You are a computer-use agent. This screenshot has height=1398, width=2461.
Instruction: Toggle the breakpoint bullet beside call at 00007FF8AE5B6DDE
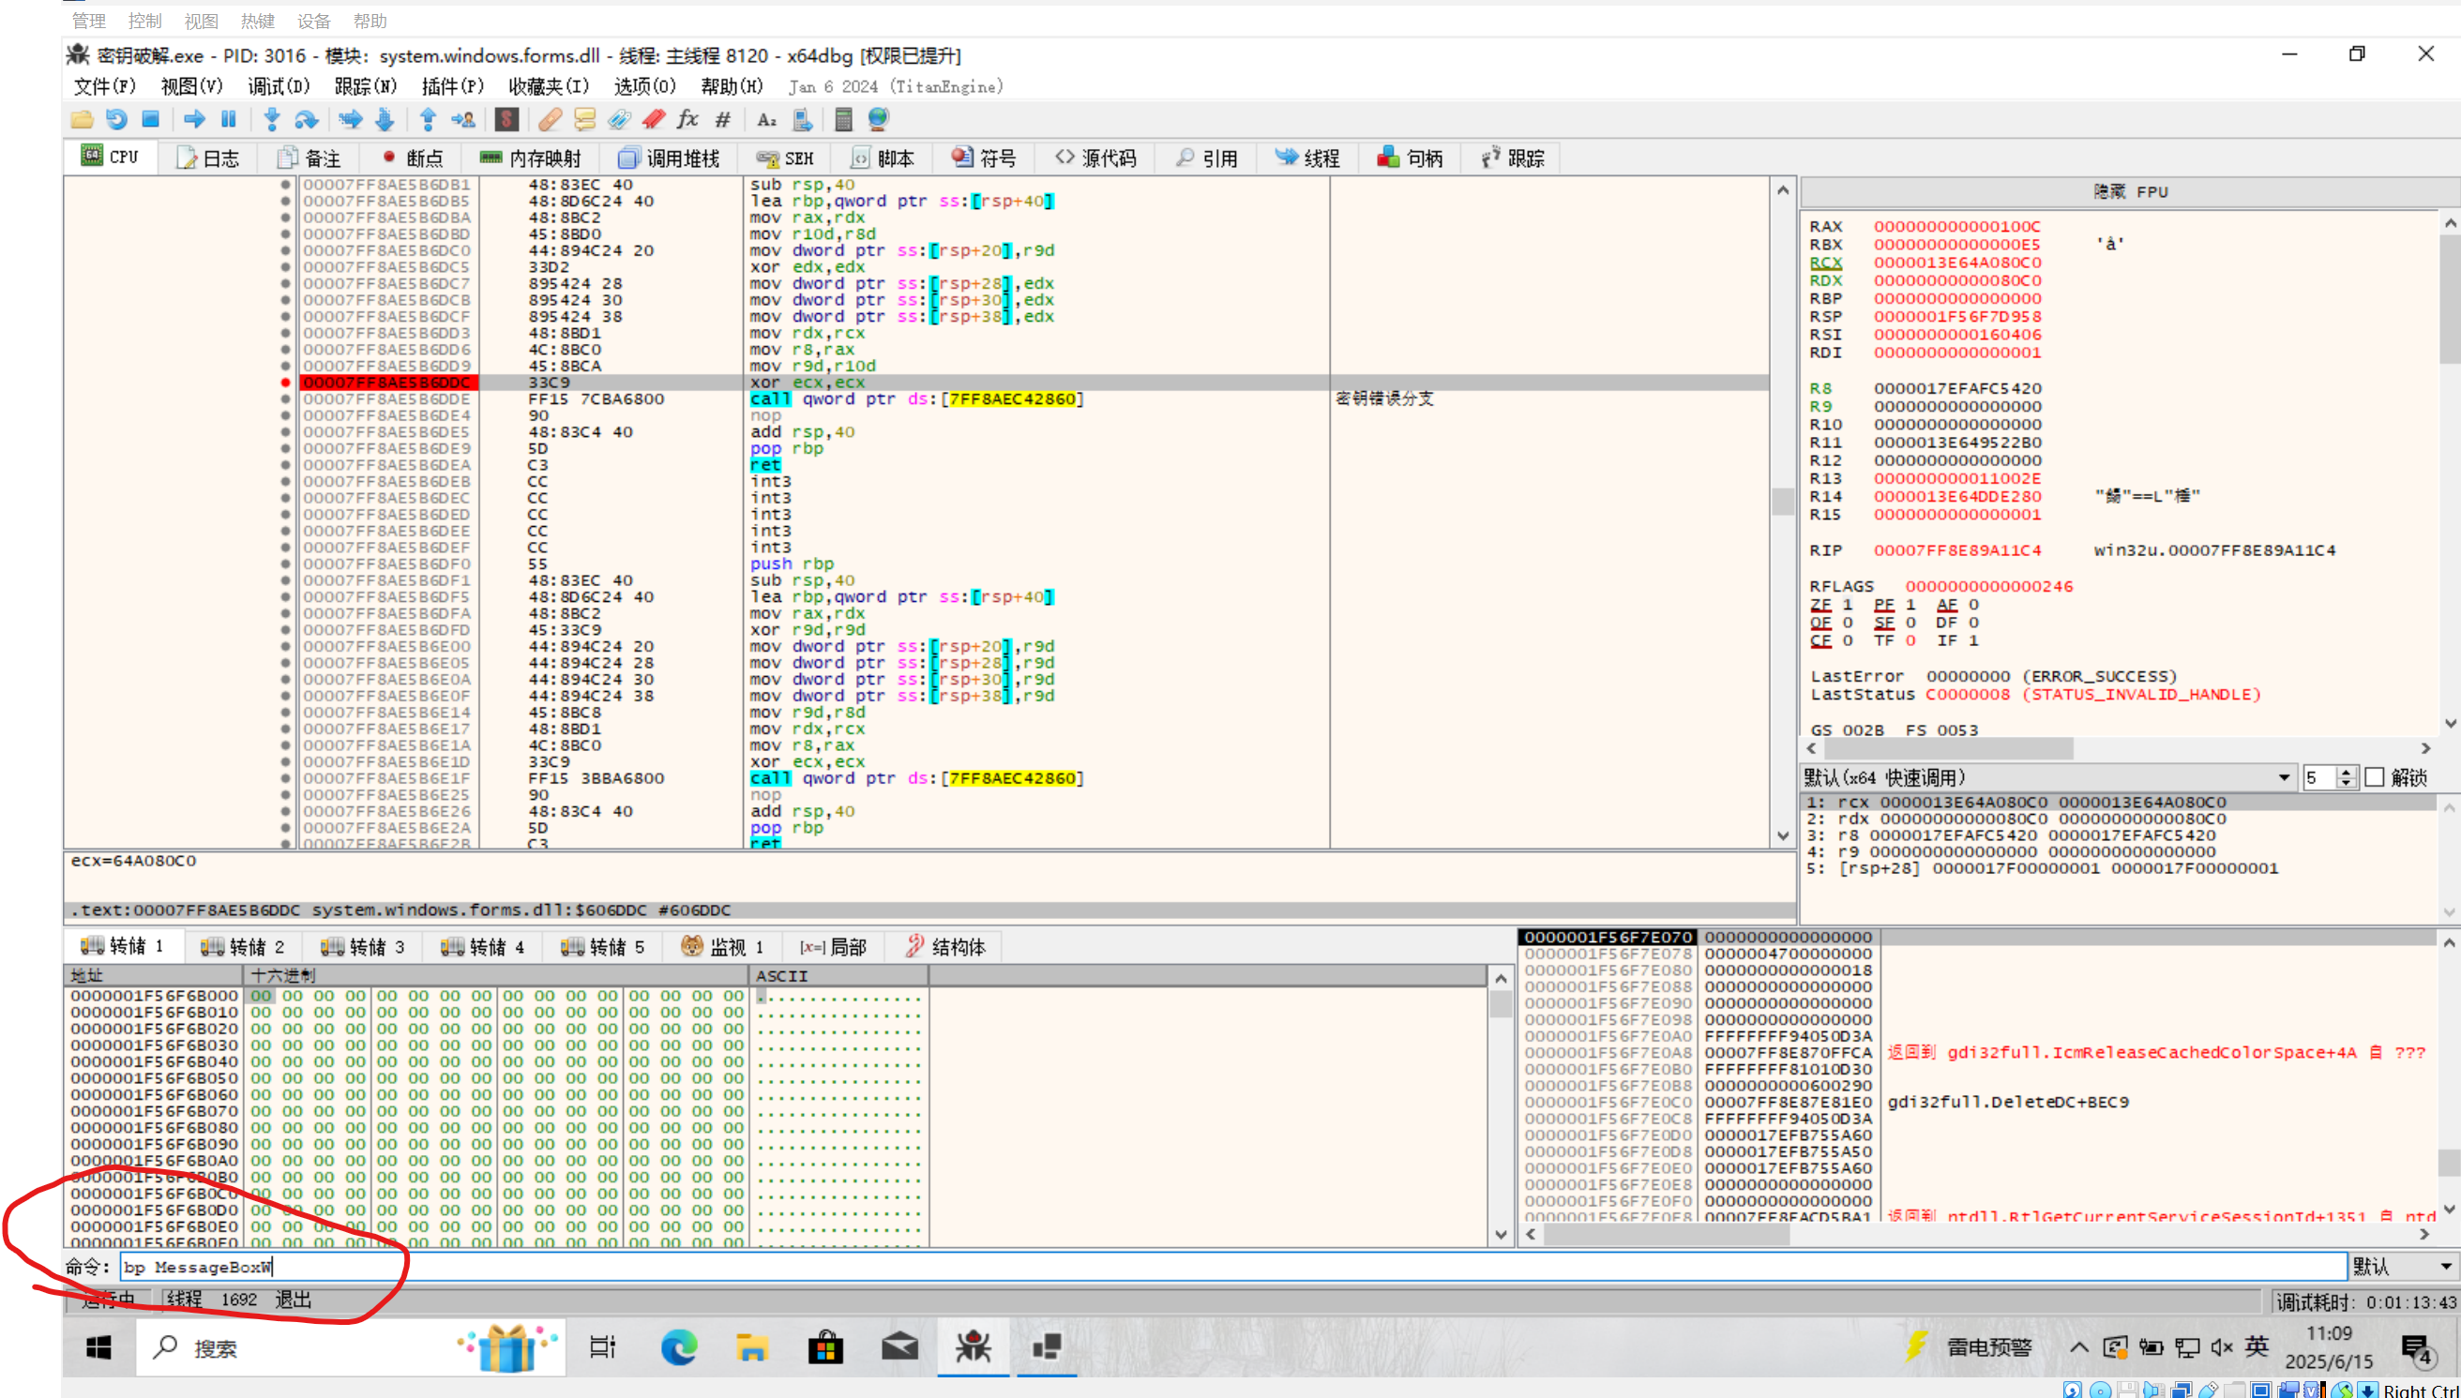click(285, 399)
